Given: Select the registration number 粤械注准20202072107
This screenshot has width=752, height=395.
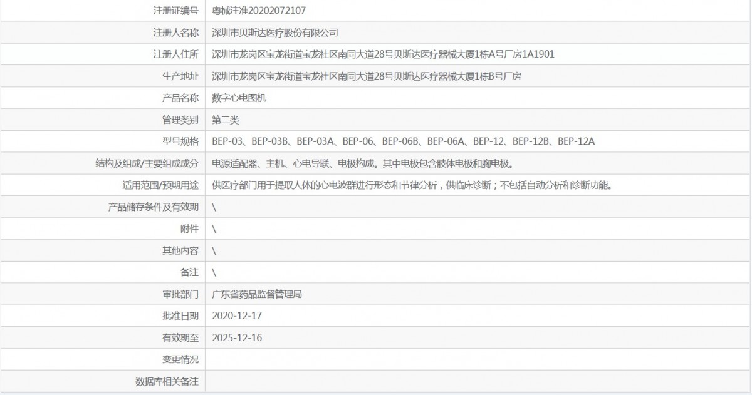Looking at the screenshot, I should click(259, 11).
